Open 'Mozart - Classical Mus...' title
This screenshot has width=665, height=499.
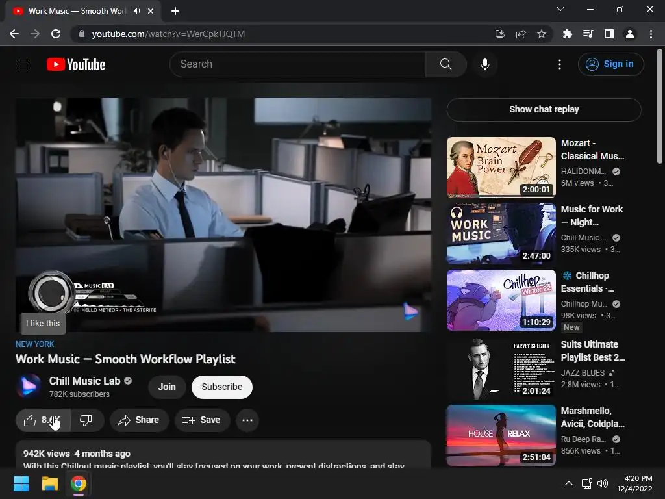click(592, 149)
